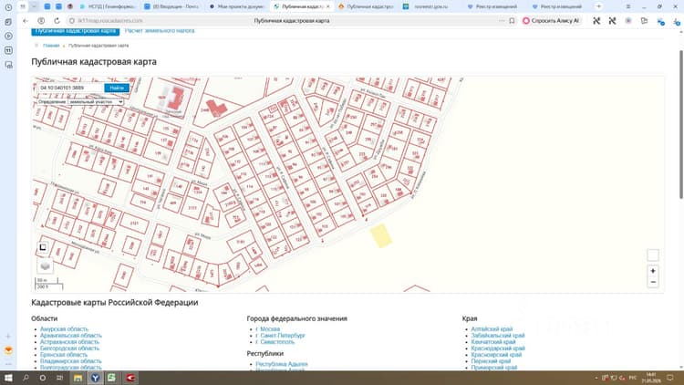Open history clock icon in sidebar
This screenshot has height=385, width=684.
(x=8, y=7)
